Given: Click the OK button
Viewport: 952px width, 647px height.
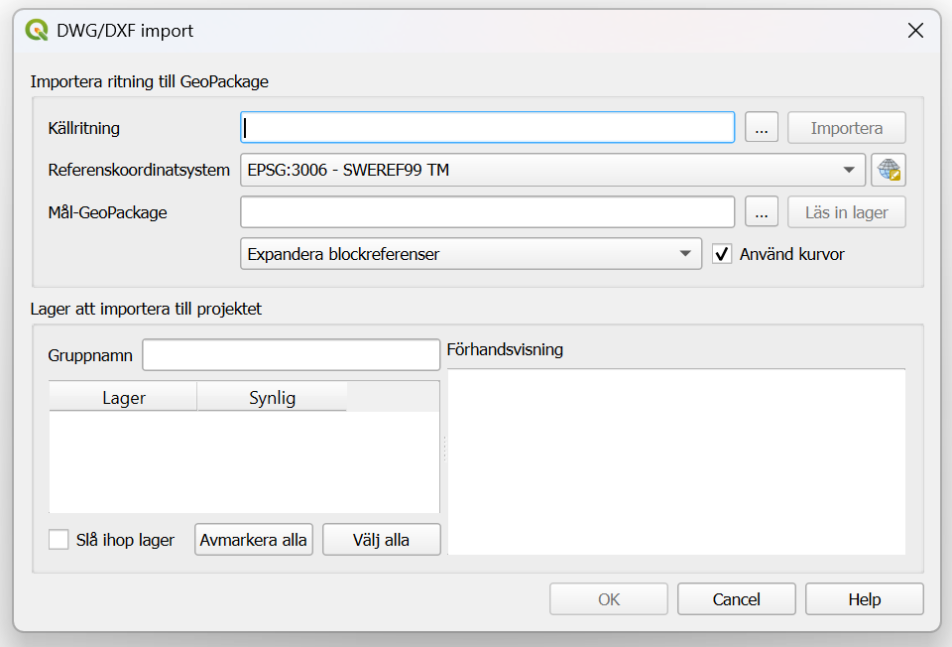Looking at the screenshot, I should pos(608,599).
